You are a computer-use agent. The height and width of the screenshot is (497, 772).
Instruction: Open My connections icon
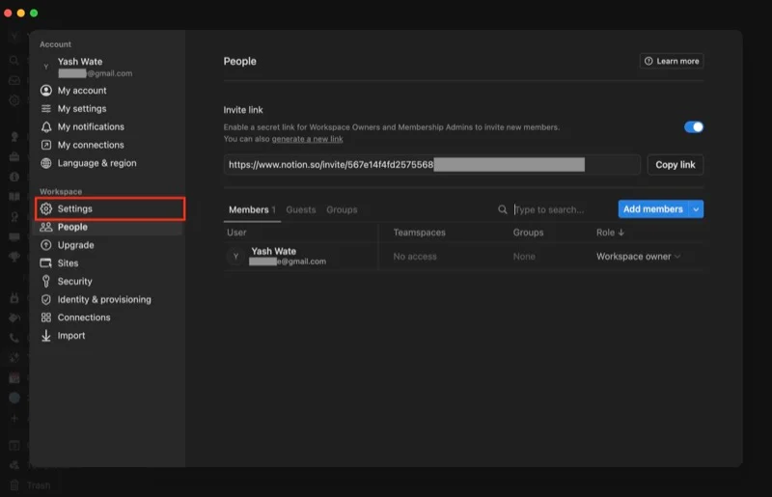tap(45, 145)
